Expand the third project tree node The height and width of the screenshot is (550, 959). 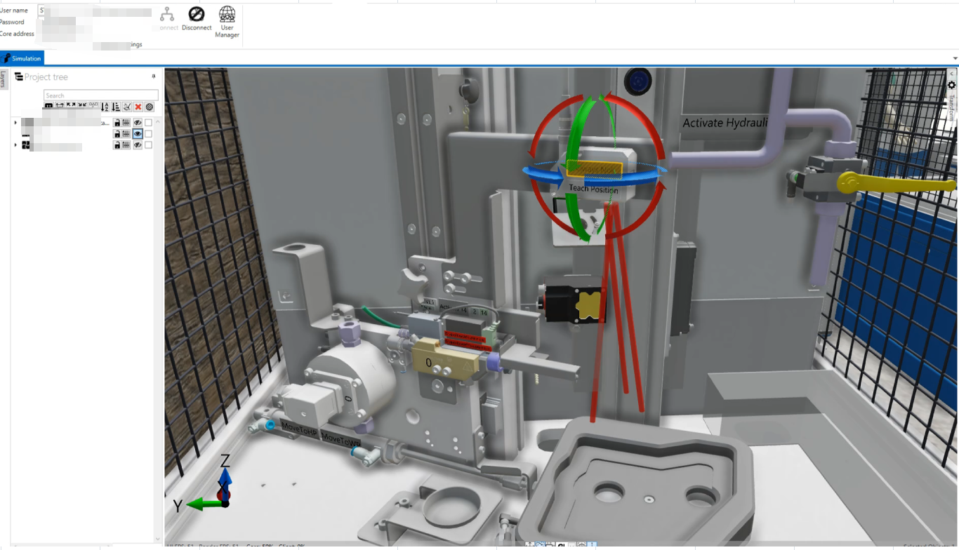(15, 145)
